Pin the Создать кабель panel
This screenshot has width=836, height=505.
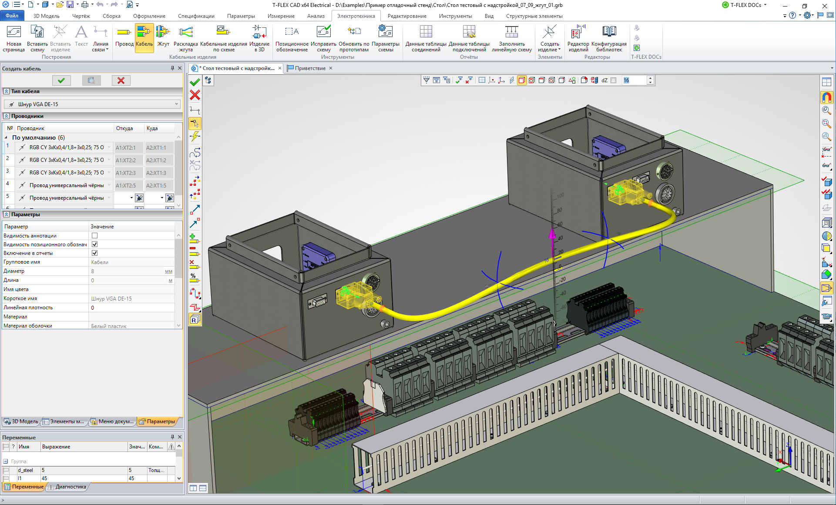pyautogui.click(x=172, y=68)
